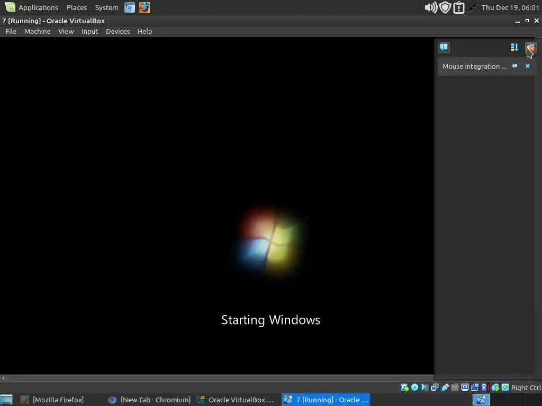
Task: Toggle notification ordering icon in the notification panel
Action: coord(514,47)
